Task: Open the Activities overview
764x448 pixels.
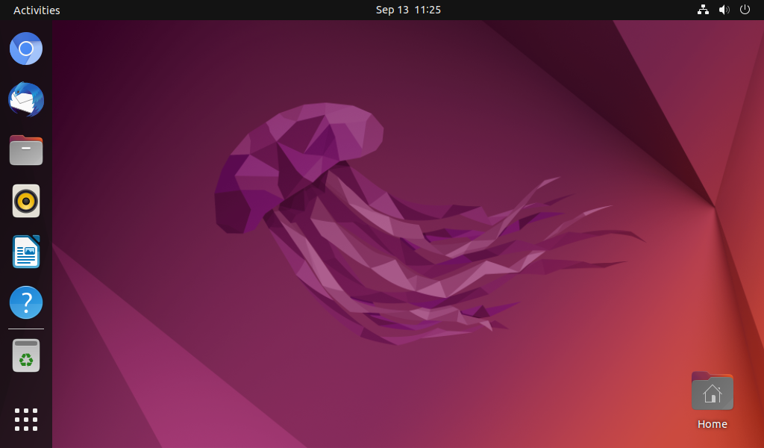Action: click(x=37, y=10)
